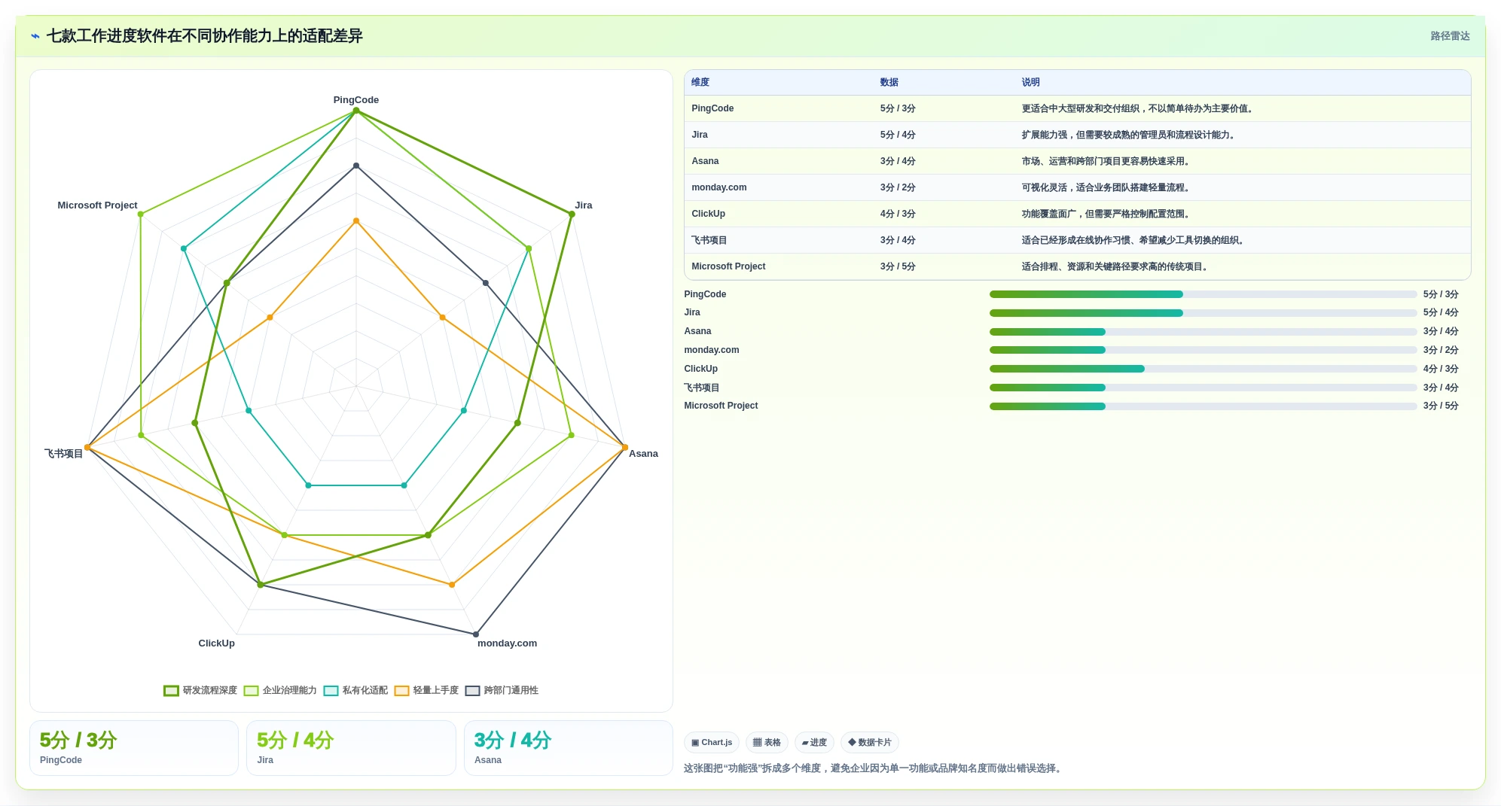Viewport: 1501px width, 806px height.
Task: Select the ClickUp table row name
Action: 709,214
